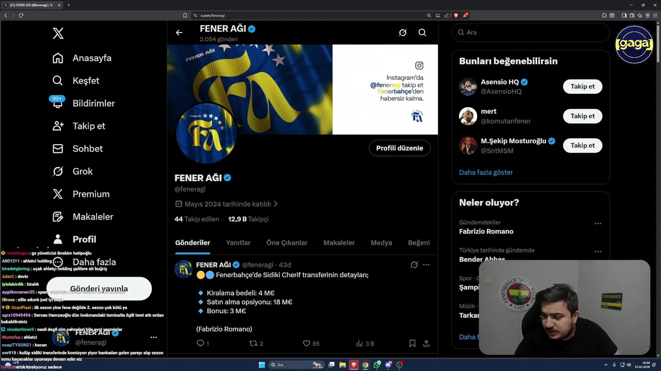Open Discord from taskbar
661x371 pixels.
[x=388, y=365]
